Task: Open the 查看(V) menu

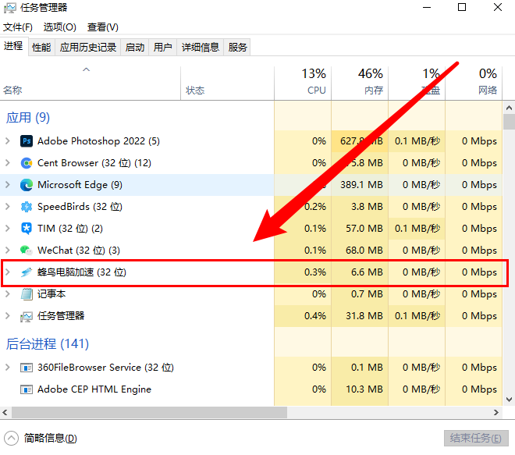Action: pyautogui.click(x=103, y=27)
